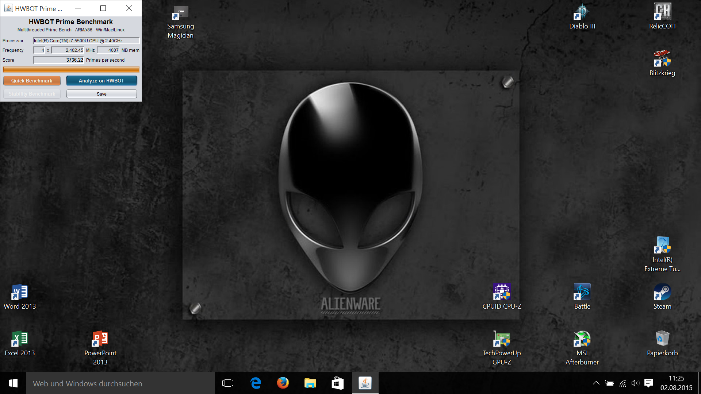701x394 pixels.
Task: Minimize the HWBOT Prime window
Action: [x=78, y=8]
